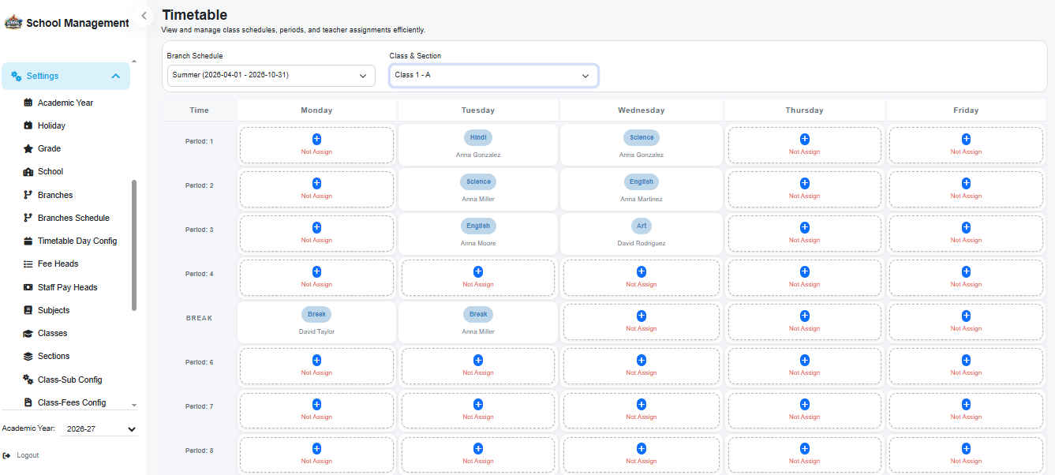Click the Break badge on Tuesday

point(478,314)
